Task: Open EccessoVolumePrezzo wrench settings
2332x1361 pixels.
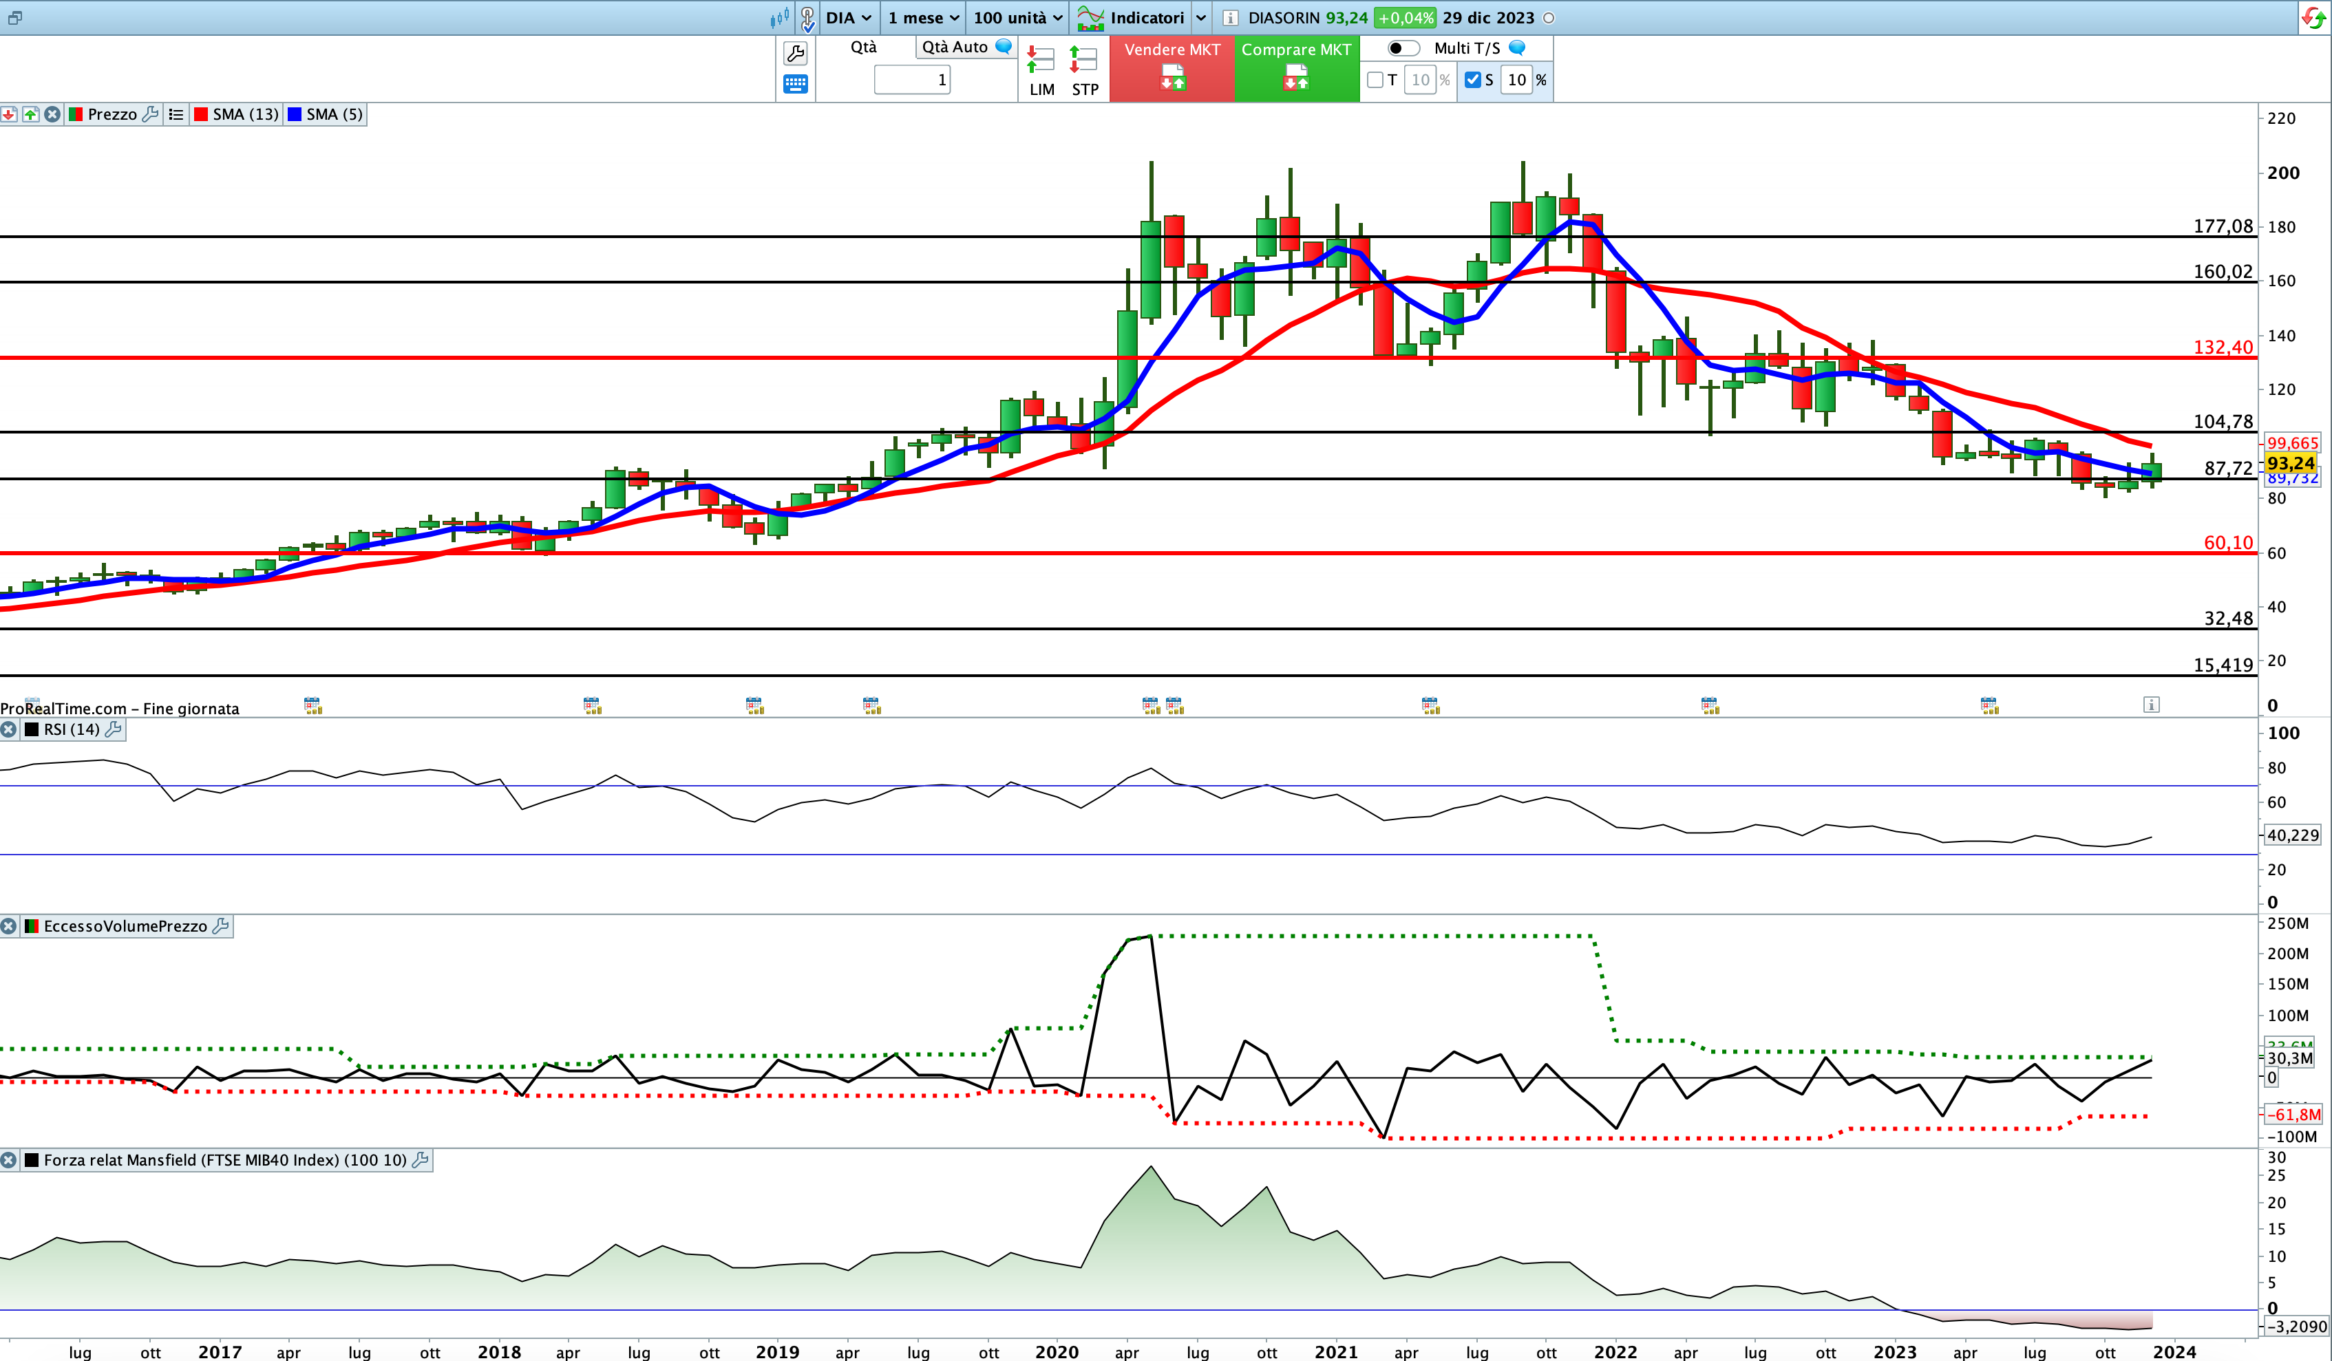Action: [x=220, y=926]
